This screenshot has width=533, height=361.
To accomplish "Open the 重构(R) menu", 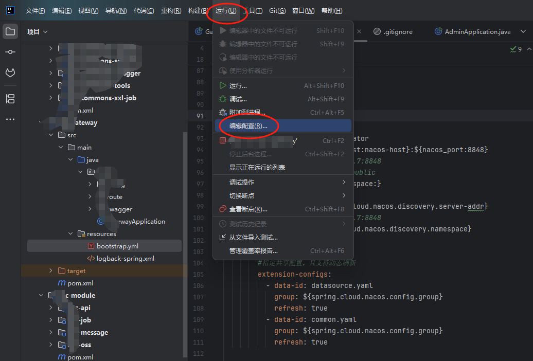I will [171, 10].
